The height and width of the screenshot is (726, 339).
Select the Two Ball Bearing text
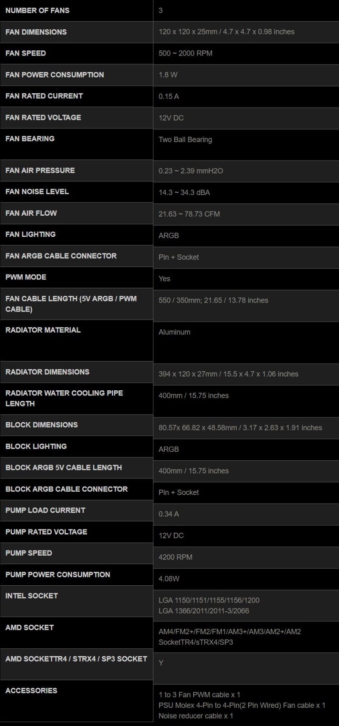pyautogui.click(x=185, y=139)
